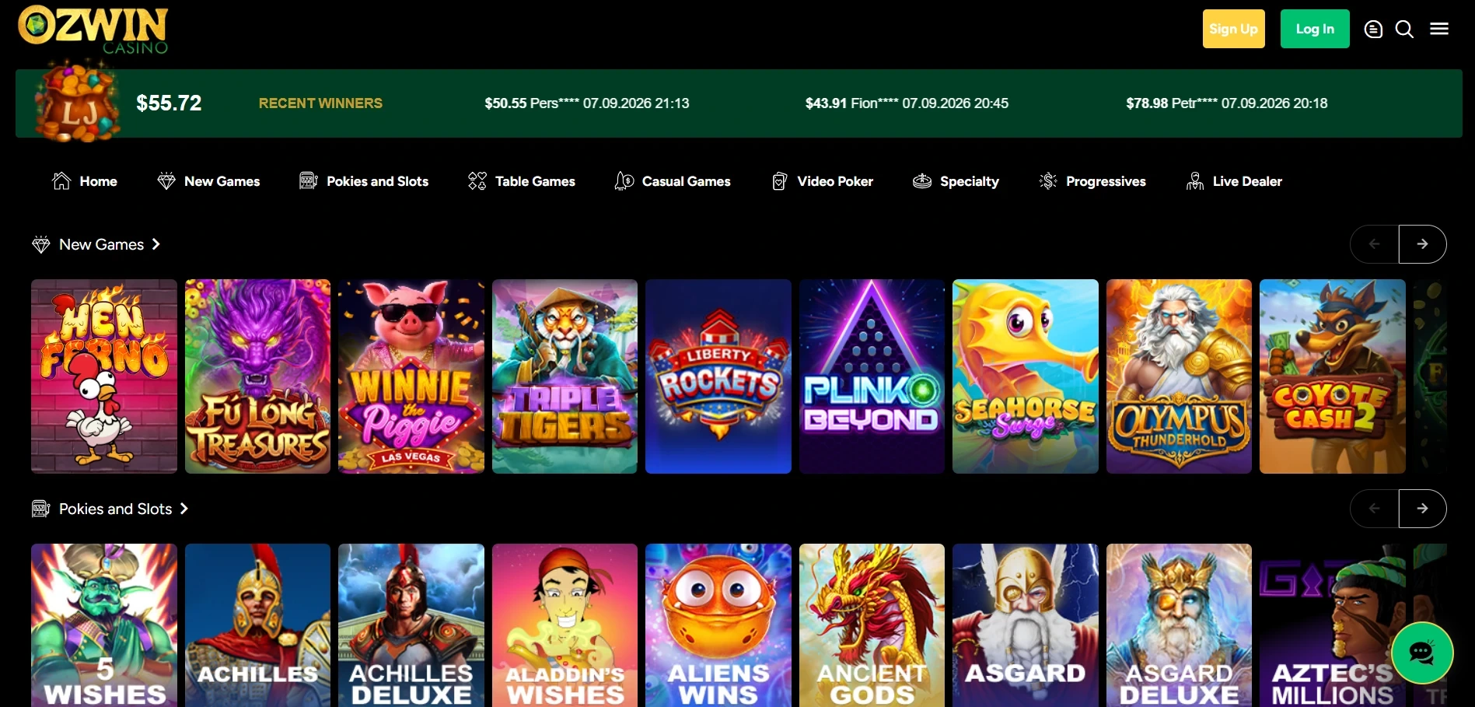Open the Ancient Gods game thumbnail
Screen dimensions: 1475x707
pos(872,625)
